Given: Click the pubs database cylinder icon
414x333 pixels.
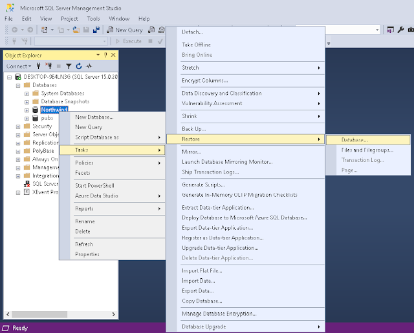Looking at the screenshot, I should click(x=35, y=118).
